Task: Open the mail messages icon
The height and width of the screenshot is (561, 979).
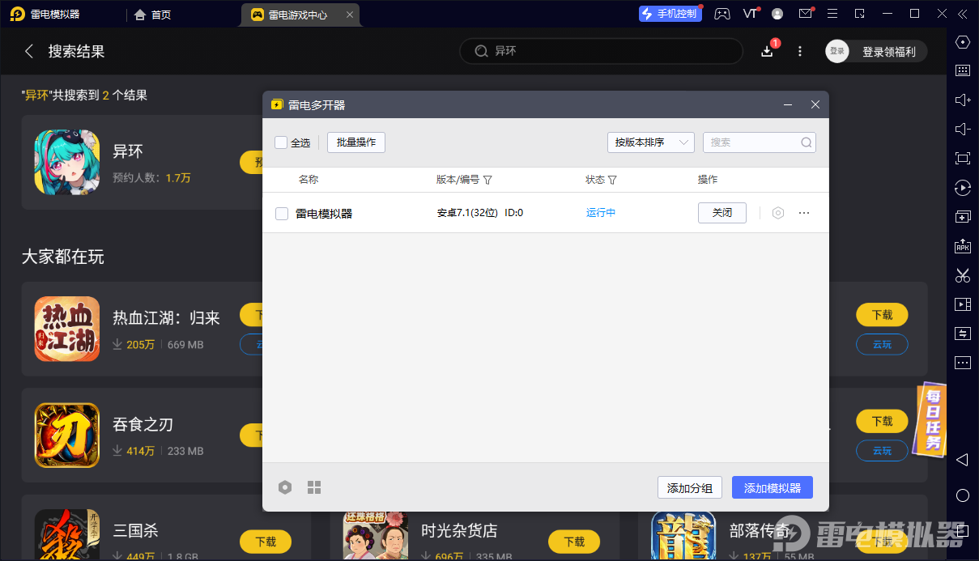Action: coord(805,14)
